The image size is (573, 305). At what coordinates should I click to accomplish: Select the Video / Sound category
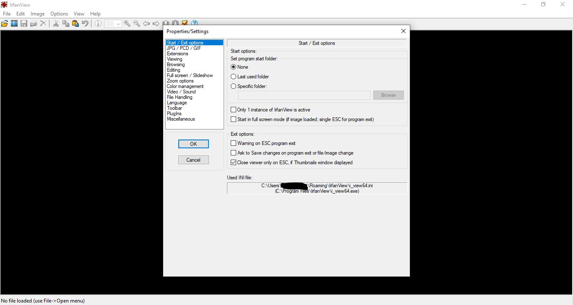195,92
